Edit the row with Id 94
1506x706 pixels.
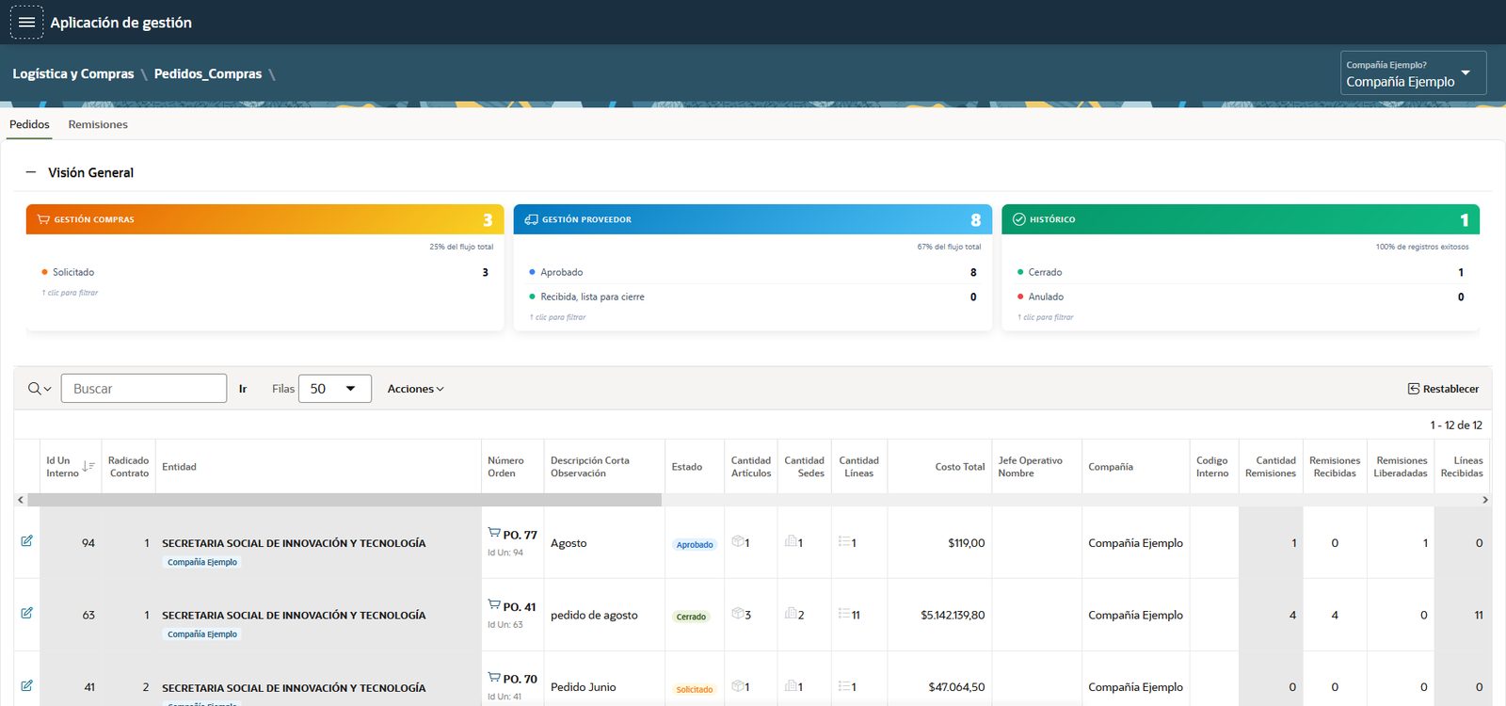pos(27,541)
